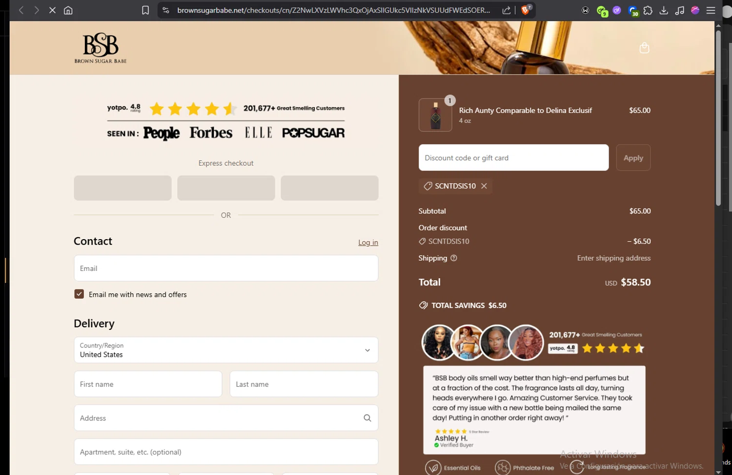Open the extensions puzzle menu

[x=648, y=10]
